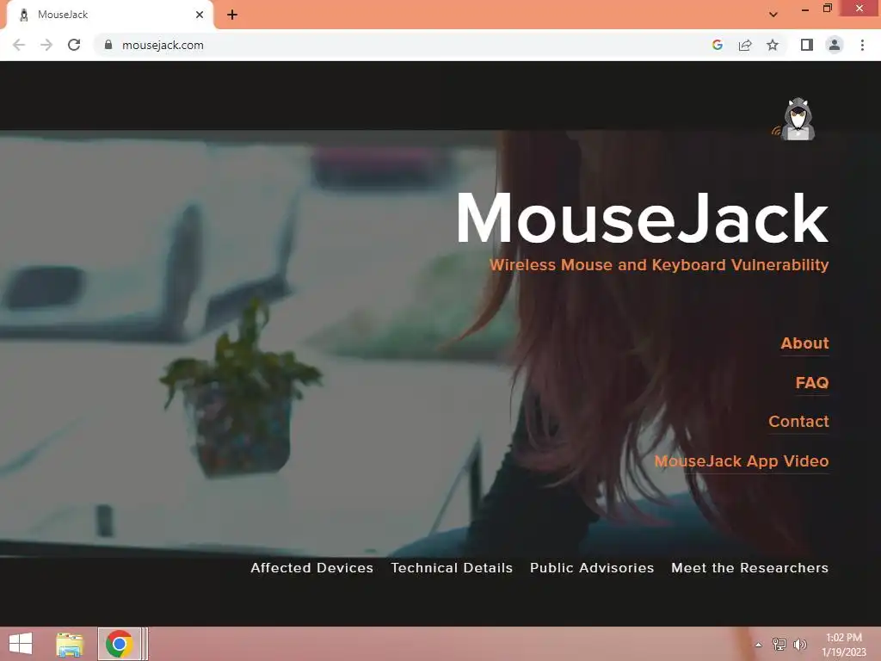Click the volume speaker tray icon

[799, 644]
